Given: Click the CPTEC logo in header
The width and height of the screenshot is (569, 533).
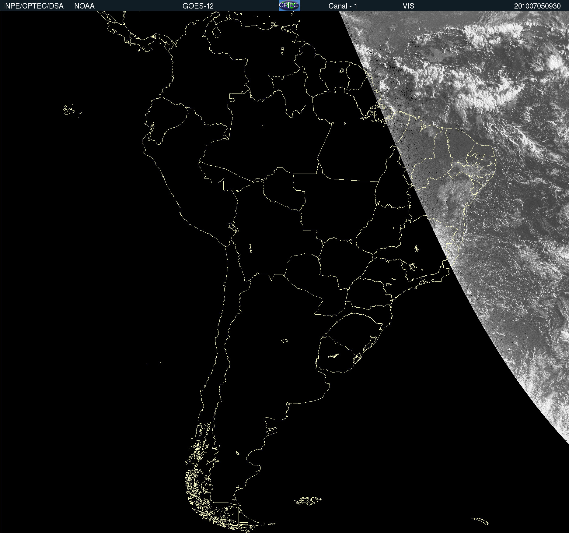Looking at the screenshot, I should [289, 5].
